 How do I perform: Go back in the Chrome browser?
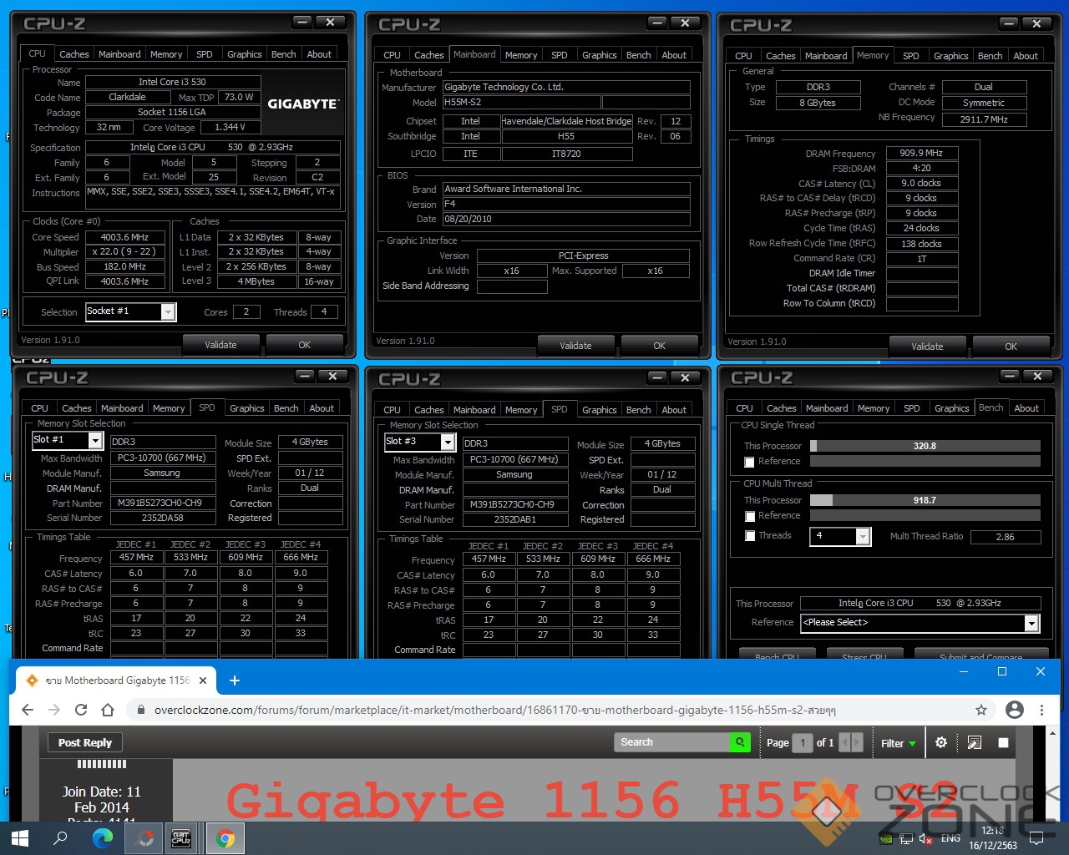tap(28, 710)
